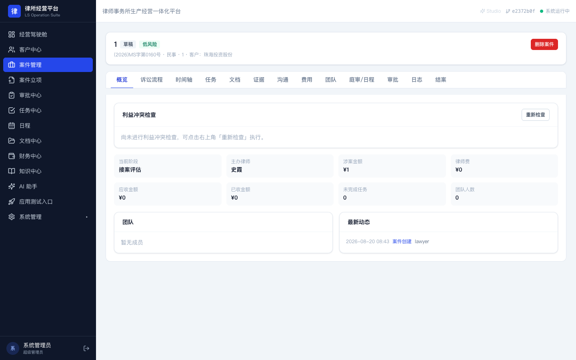Click the 系统运行中 status indicator

[555, 11]
